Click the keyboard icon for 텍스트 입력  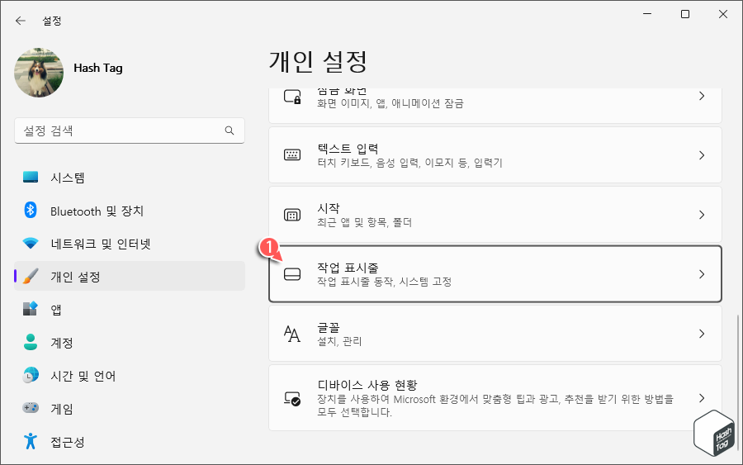pyautogui.click(x=292, y=155)
